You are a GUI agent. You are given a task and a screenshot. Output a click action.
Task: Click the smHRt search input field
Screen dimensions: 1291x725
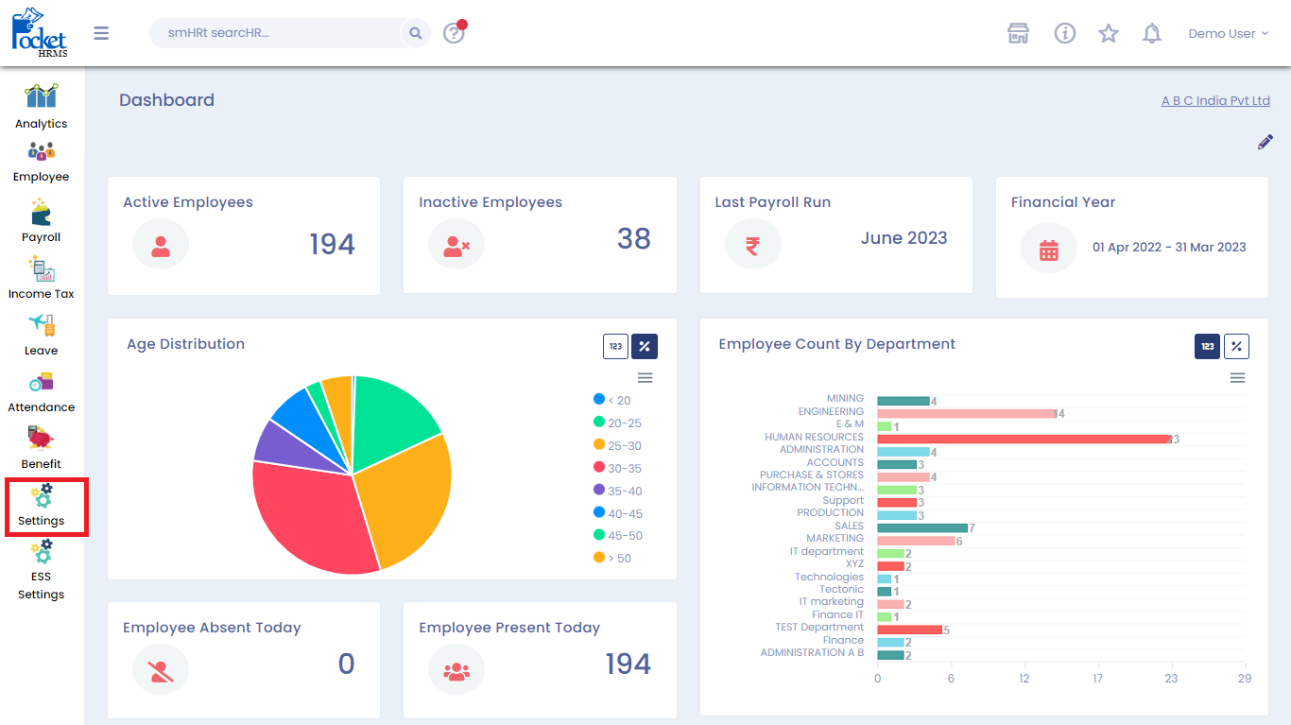pyautogui.click(x=274, y=34)
